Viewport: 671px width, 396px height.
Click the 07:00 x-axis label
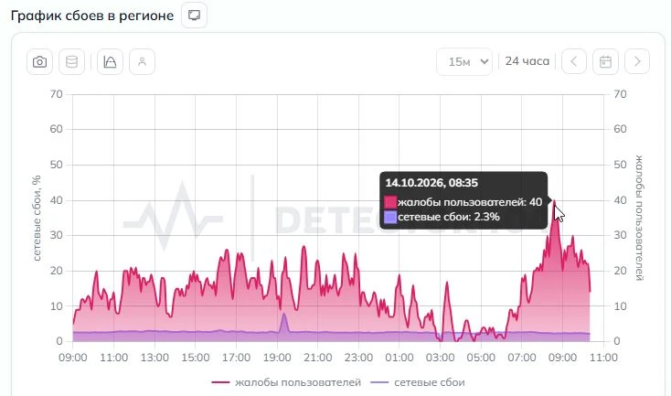pyautogui.click(x=522, y=358)
